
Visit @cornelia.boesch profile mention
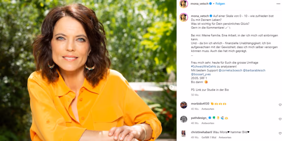point(230,70)
